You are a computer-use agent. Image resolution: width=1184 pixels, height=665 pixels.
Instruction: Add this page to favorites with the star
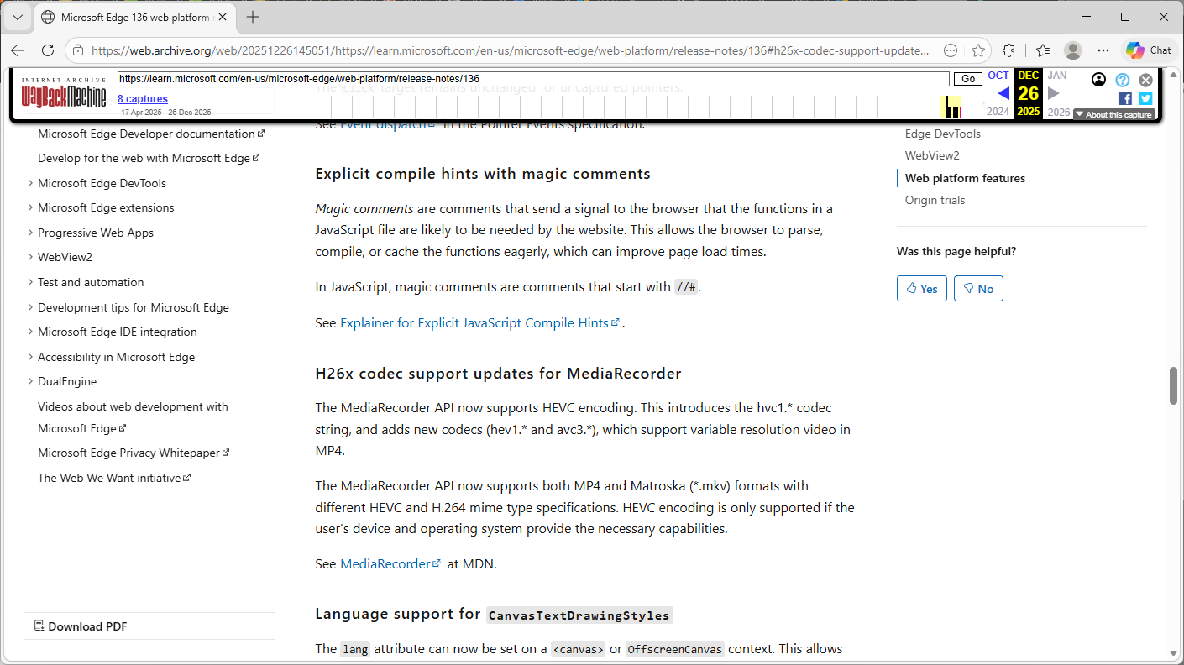pos(977,50)
